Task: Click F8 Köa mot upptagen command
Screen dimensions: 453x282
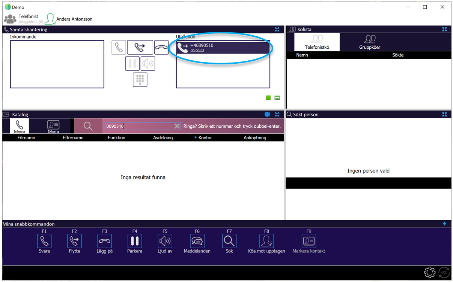Action: [x=266, y=241]
